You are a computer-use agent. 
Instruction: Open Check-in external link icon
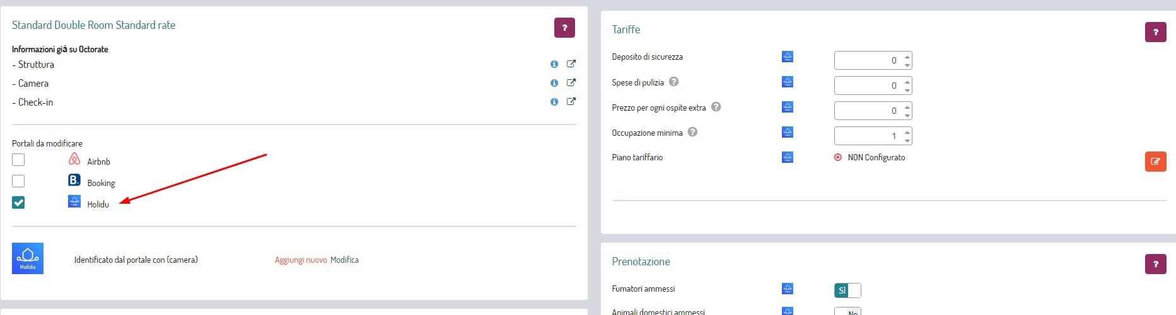(x=571, y=101)
